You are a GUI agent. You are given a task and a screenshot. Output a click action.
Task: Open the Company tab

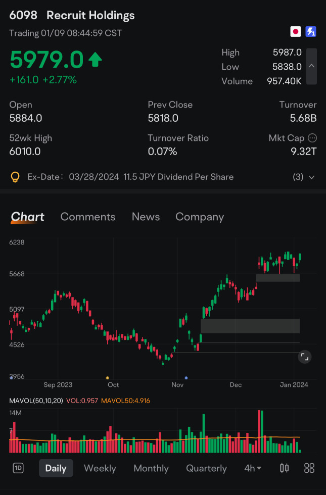coord(200,217)
